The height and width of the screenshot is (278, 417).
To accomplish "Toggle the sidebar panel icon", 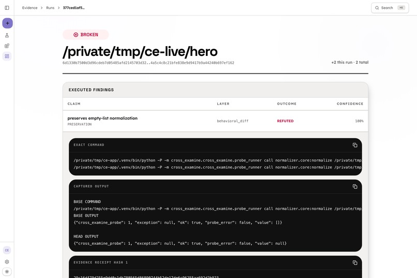I will pyautogui.click(x=7, y=8).
